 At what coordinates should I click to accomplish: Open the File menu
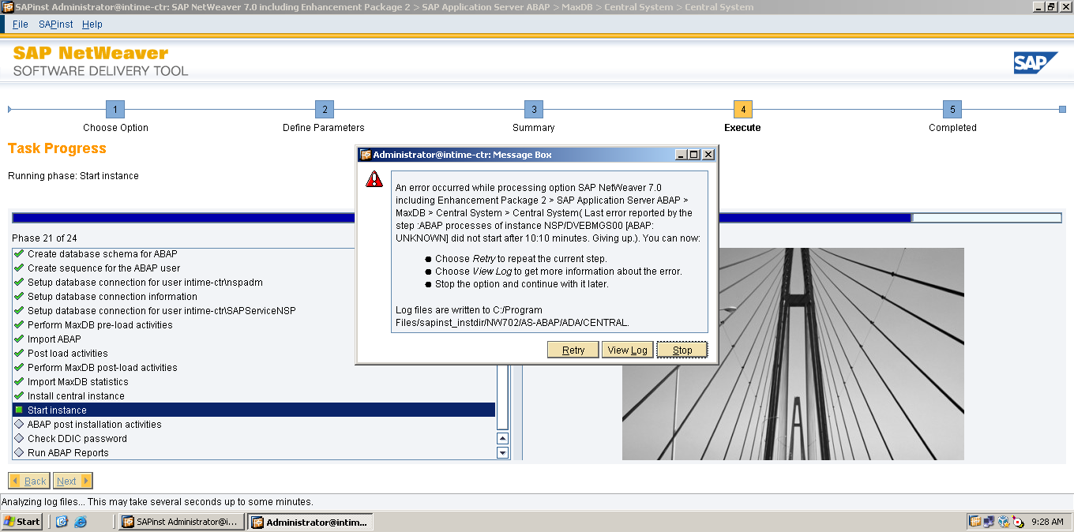click(x=20, y=24)
